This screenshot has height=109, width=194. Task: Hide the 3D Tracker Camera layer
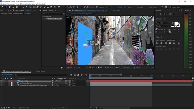coord(2,83)
